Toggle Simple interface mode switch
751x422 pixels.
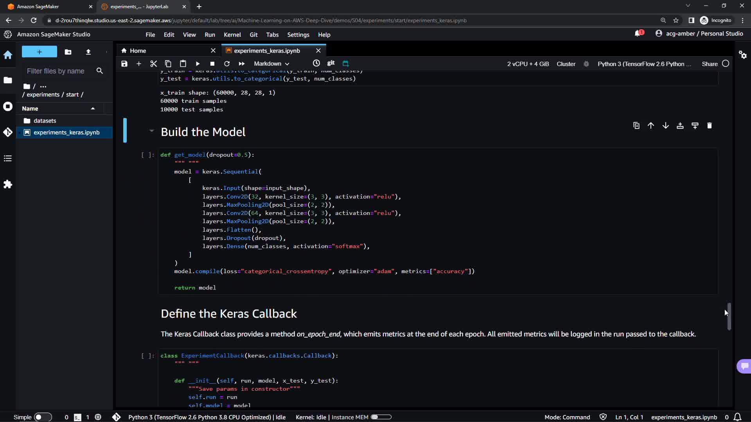(x=43, y=417)
